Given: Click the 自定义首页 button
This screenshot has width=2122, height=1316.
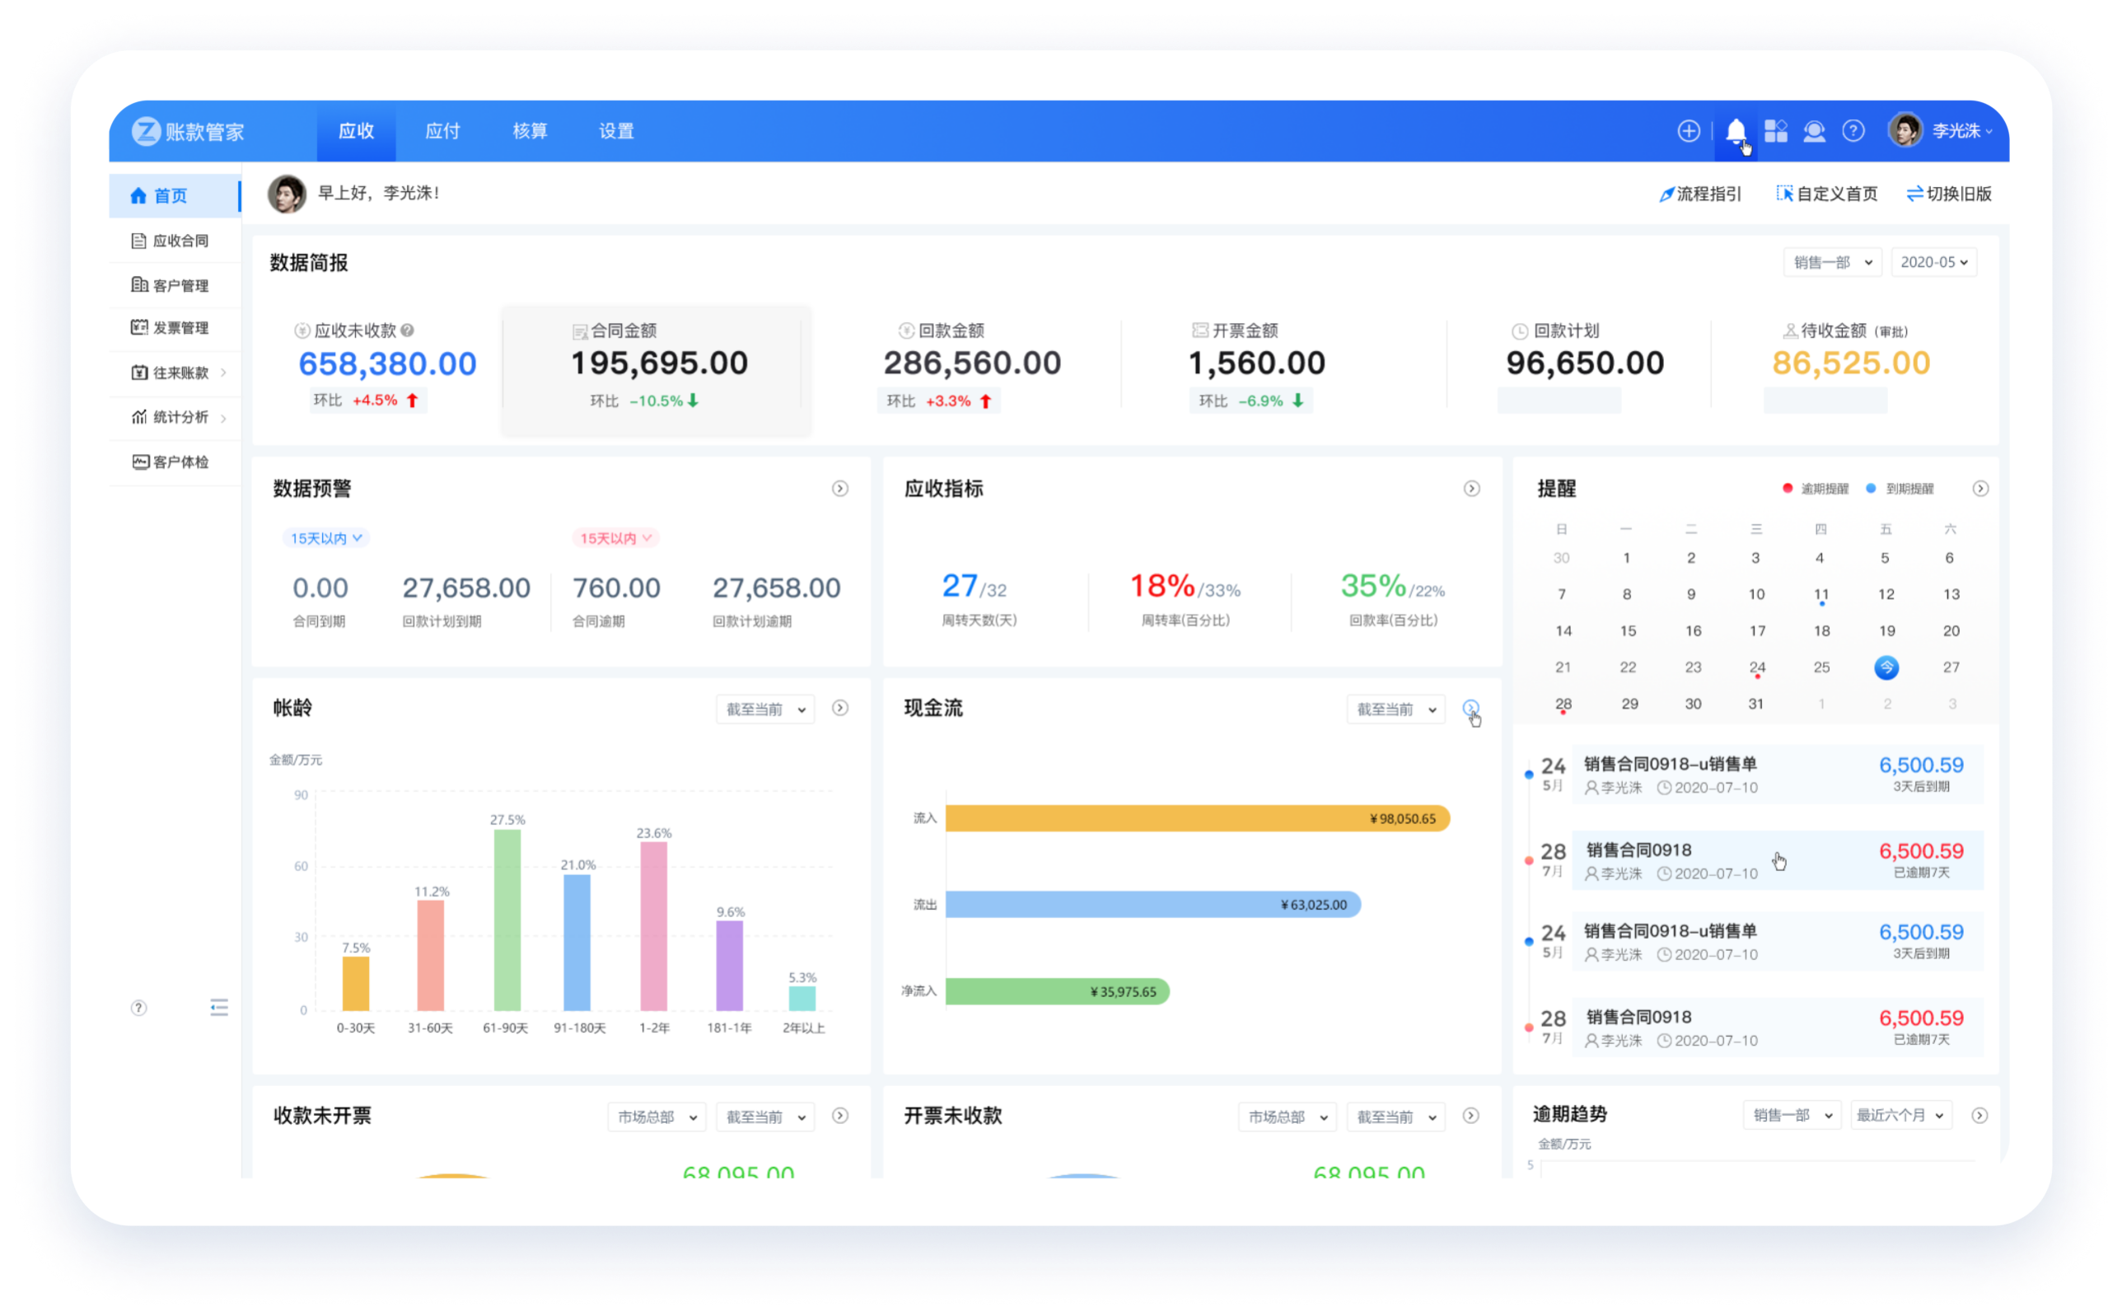Looking at the screenshot, I should [x=1827, y=194].
